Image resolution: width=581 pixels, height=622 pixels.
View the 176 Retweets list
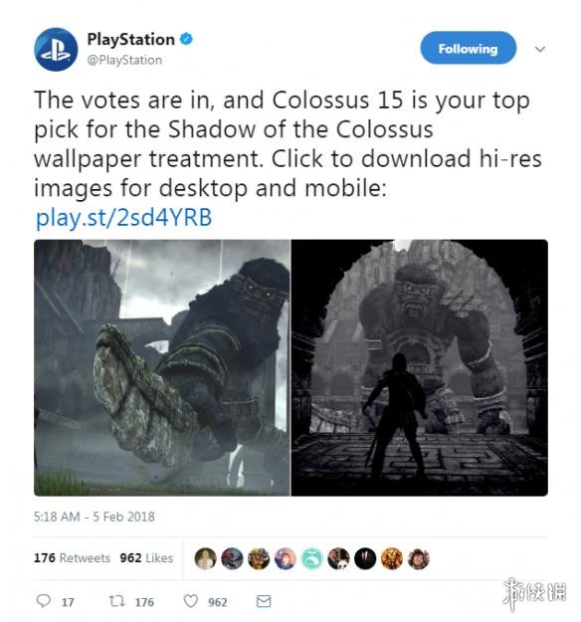tap(73, 557)
